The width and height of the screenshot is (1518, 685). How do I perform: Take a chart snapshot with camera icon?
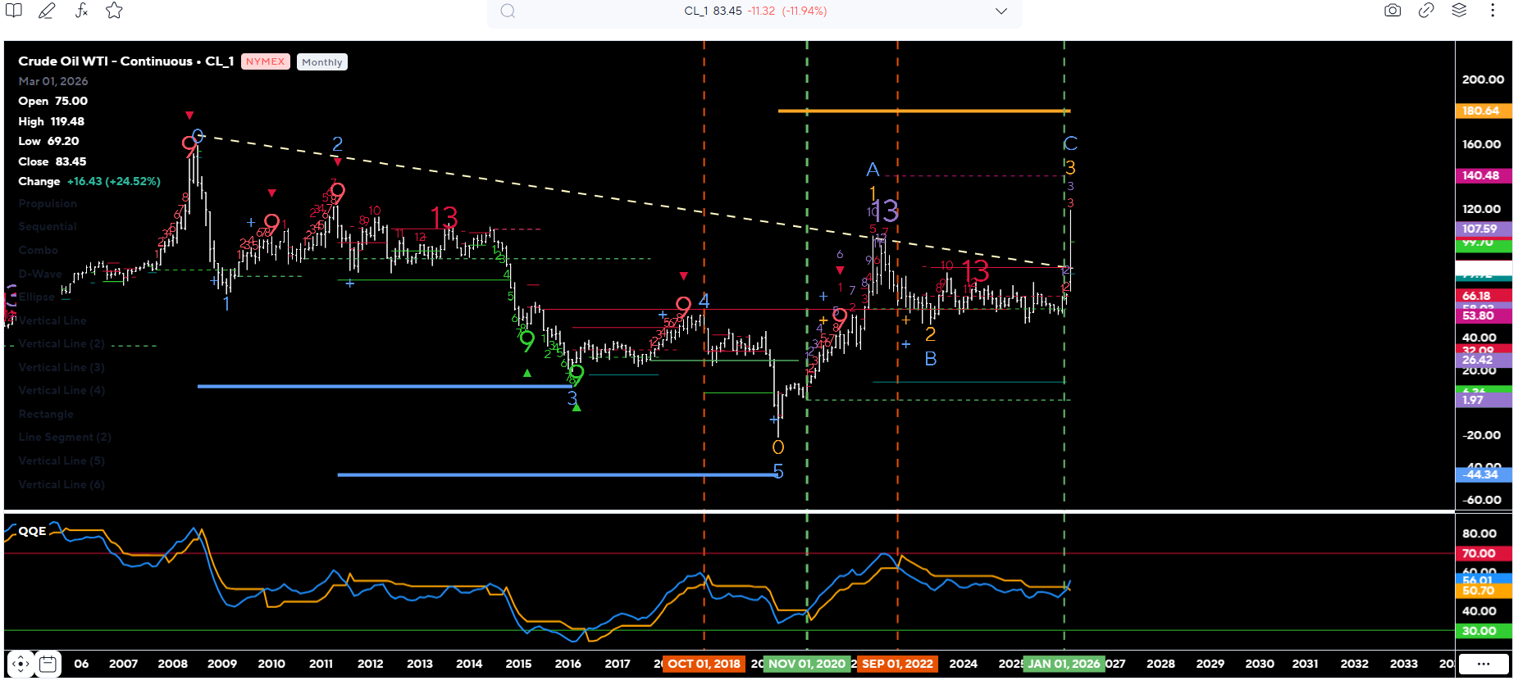point(1393,11)
